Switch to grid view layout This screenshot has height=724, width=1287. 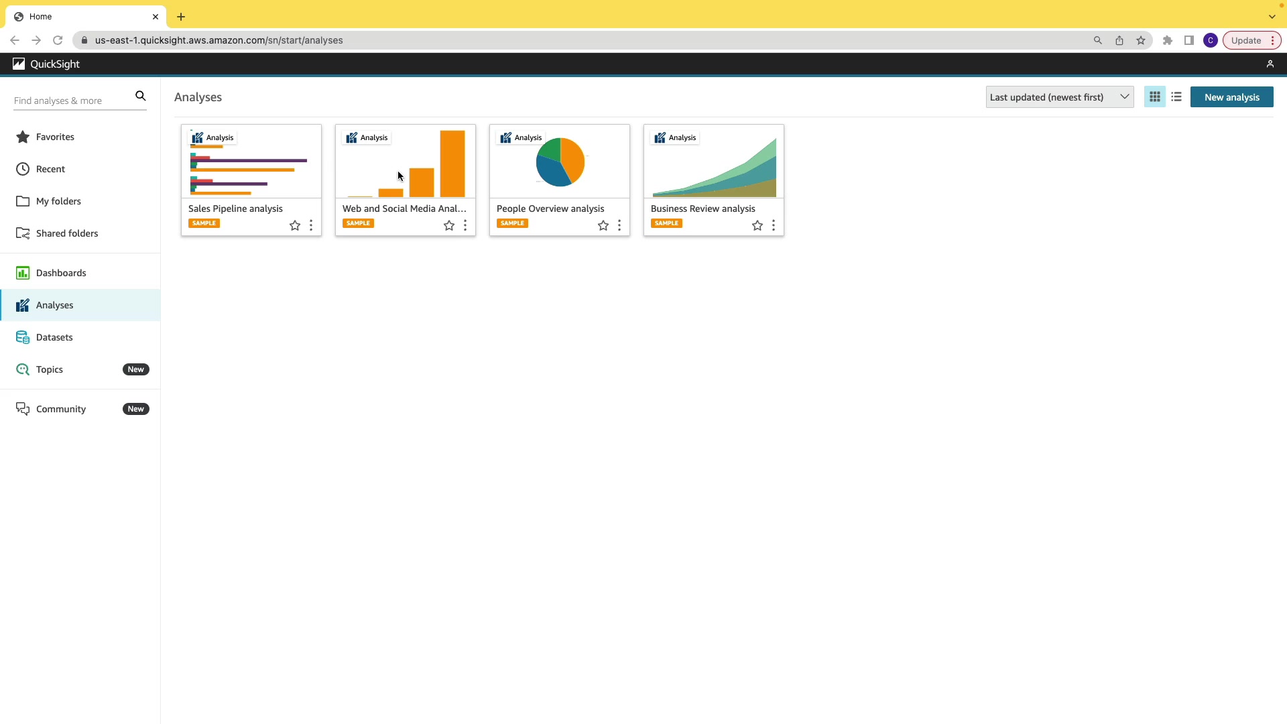point(1154,97)
